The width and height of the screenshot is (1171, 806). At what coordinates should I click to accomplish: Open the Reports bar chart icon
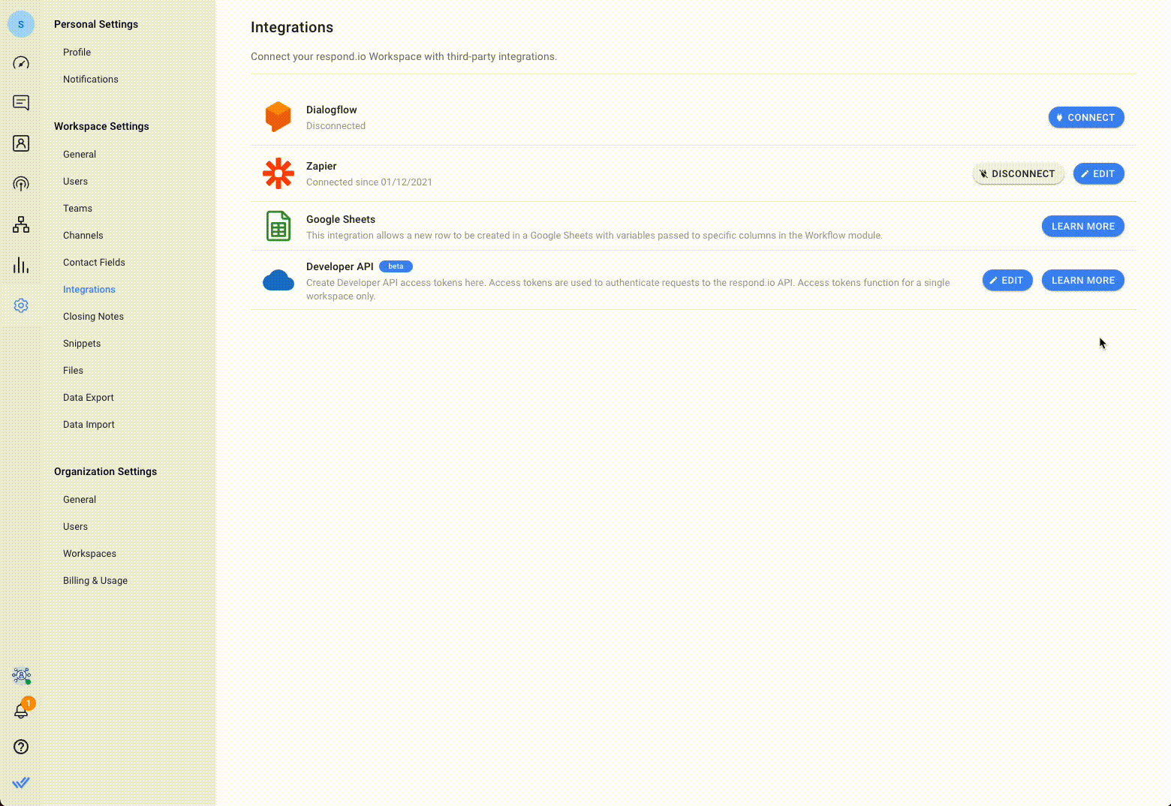click(x=21, y=265)
